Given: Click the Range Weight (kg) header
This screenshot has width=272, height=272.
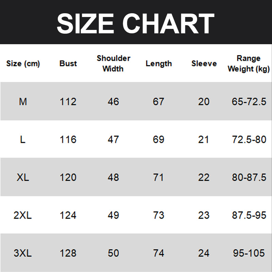Looking at the screenshot, I should pos(249,64).
